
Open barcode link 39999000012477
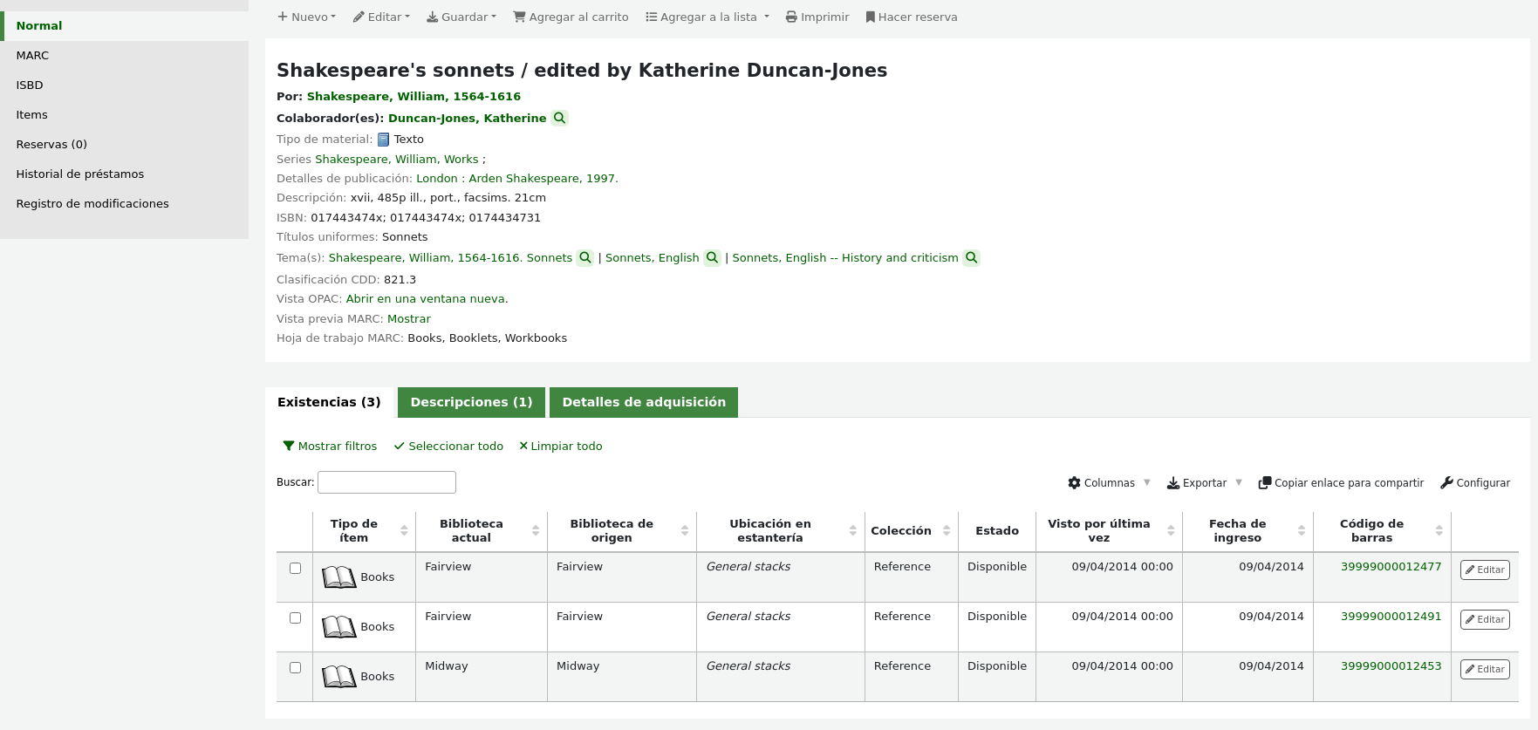point(1391,566)
